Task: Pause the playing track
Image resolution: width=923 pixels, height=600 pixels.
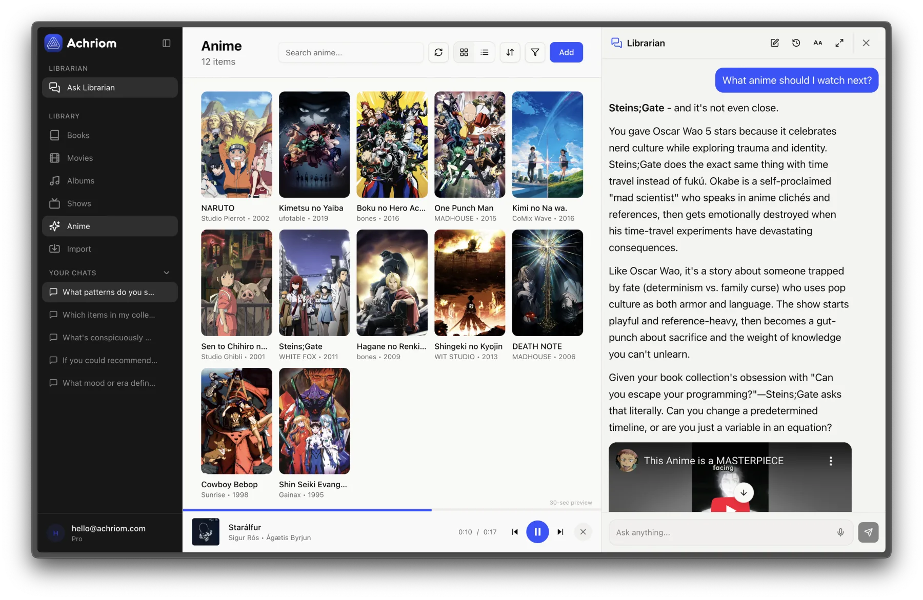Action: tap(537, 532)
